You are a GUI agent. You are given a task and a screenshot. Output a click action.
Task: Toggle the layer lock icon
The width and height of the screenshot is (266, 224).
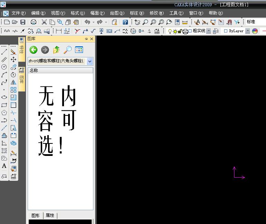tap(180, 31)
